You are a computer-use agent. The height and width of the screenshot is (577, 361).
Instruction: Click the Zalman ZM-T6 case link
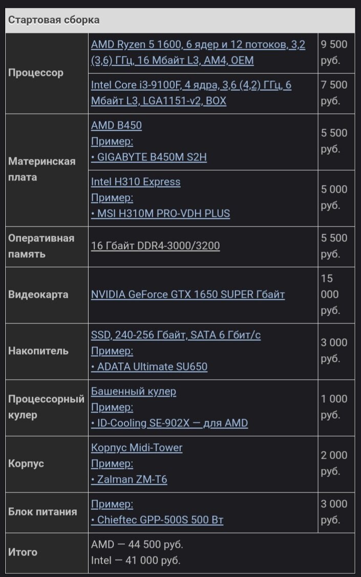pos(129,480)
